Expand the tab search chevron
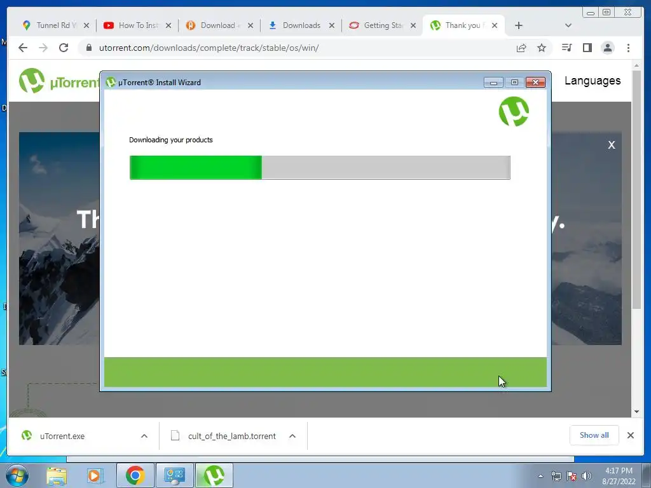This screenshot has height=488, width=651. (x=568, y=25)
